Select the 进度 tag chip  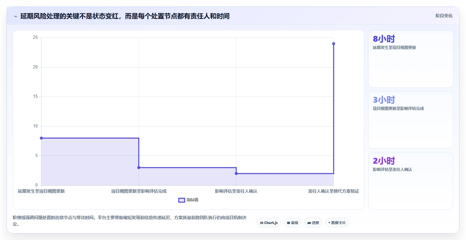(313, 223)
